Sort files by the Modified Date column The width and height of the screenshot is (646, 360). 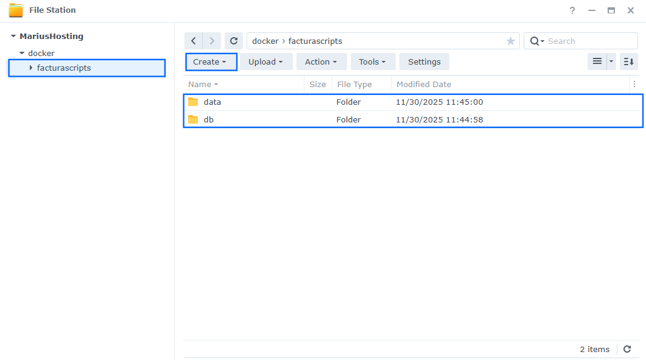(424, 84)
